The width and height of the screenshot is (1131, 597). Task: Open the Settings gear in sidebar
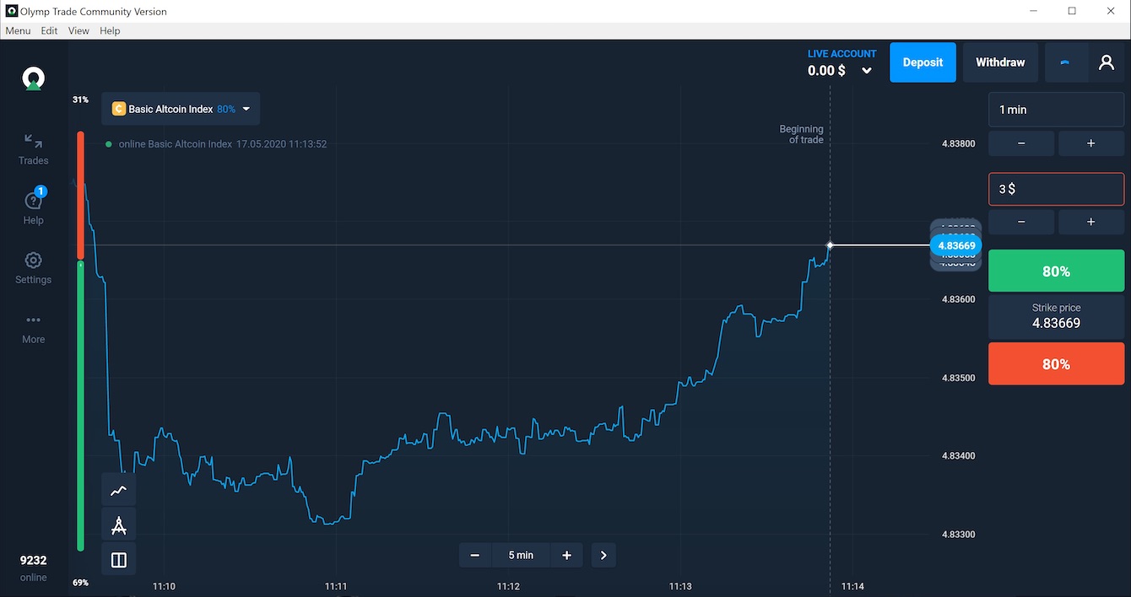tap(34, 267)
